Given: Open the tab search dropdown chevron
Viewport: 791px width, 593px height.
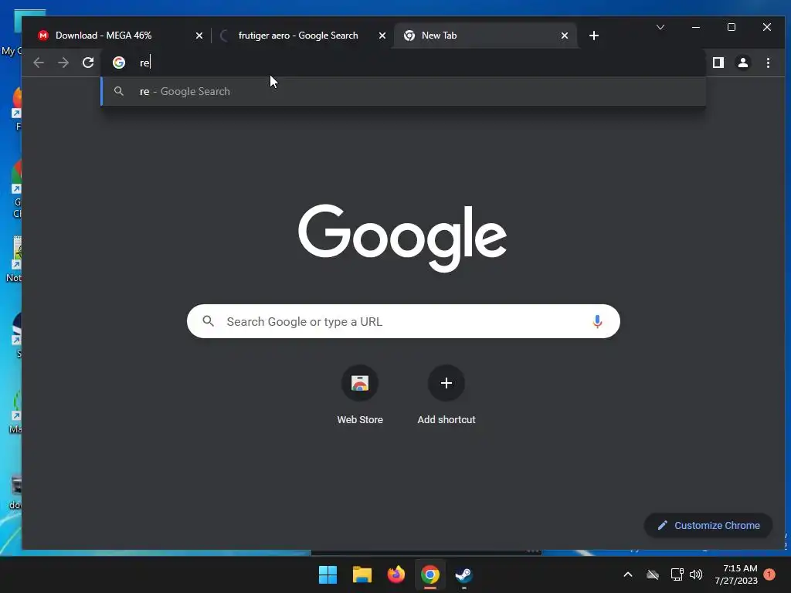Looking at the screenshot, I should [660, 27].
